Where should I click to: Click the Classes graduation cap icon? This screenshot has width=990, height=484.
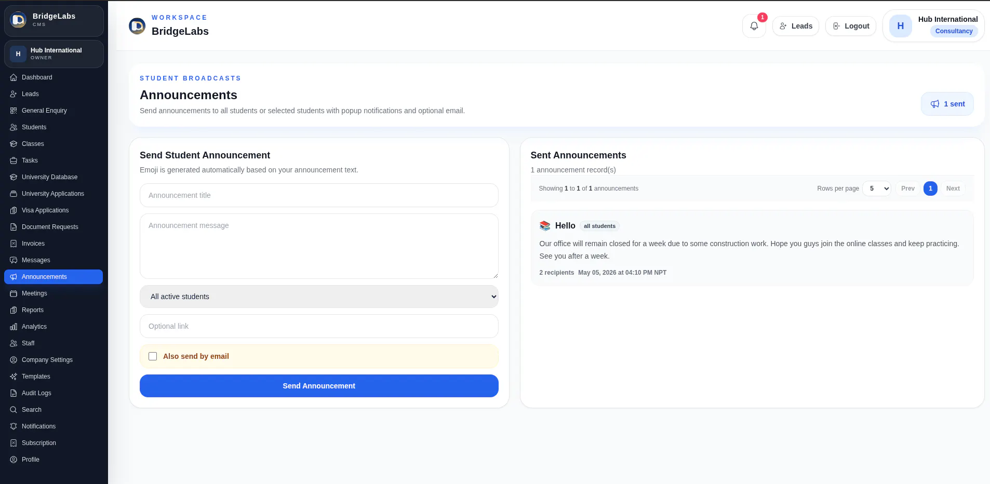[14, 144]
